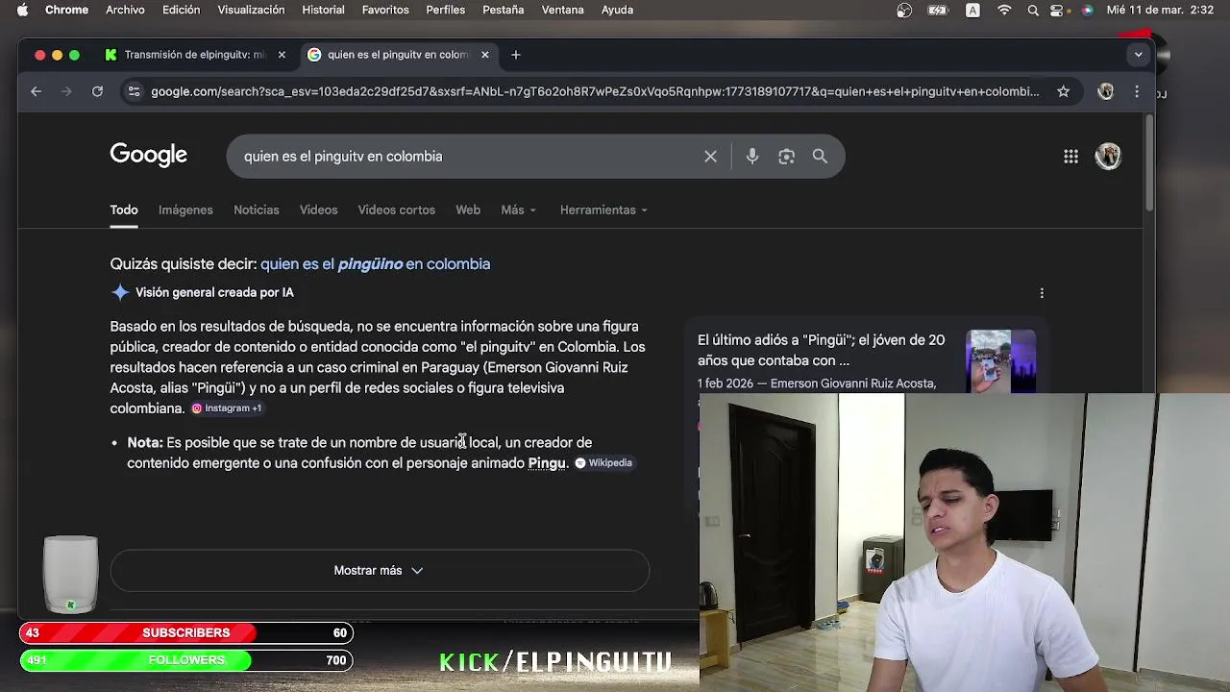
Task: Switch to Web results
Action: (468, 210)
